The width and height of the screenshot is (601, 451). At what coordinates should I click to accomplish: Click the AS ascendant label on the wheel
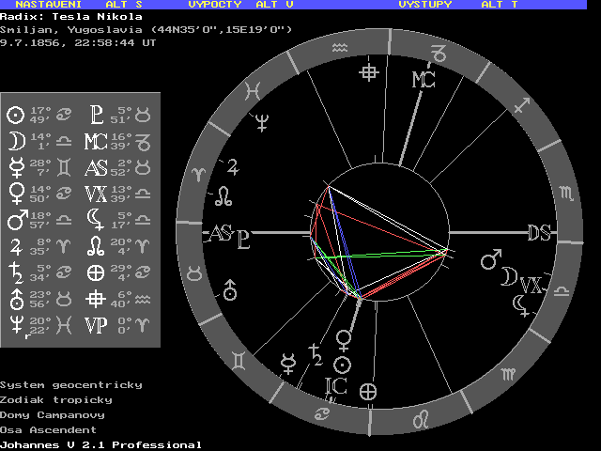tap(222, 233)
